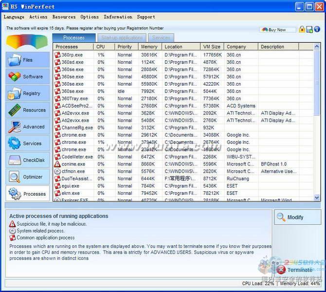This screenshot has width=326, height=292.
Task: Click the icon of egui.exe process
Action: (x=57, y=186)
